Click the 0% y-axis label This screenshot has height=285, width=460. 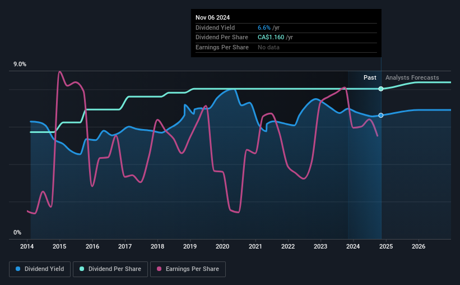(x=17, y=232)
